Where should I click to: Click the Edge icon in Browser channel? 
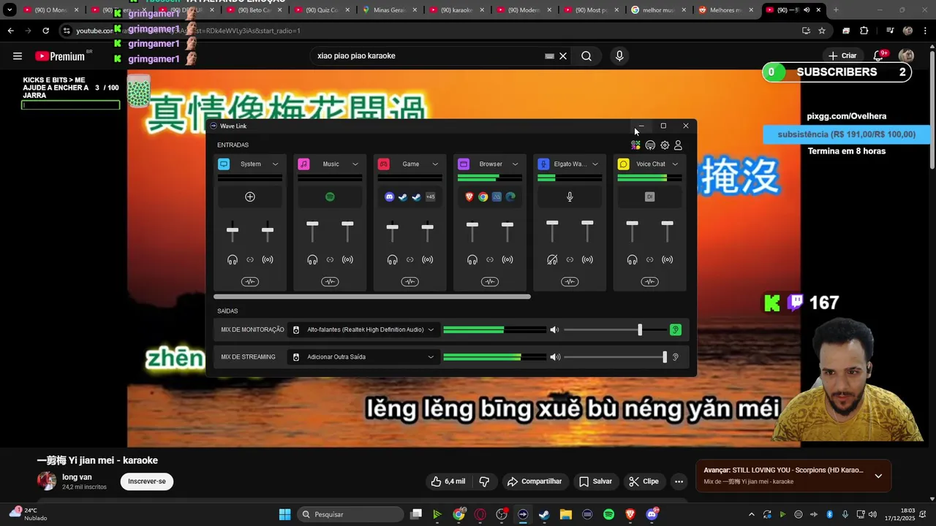pyautogui.click(x=510, y=197)
